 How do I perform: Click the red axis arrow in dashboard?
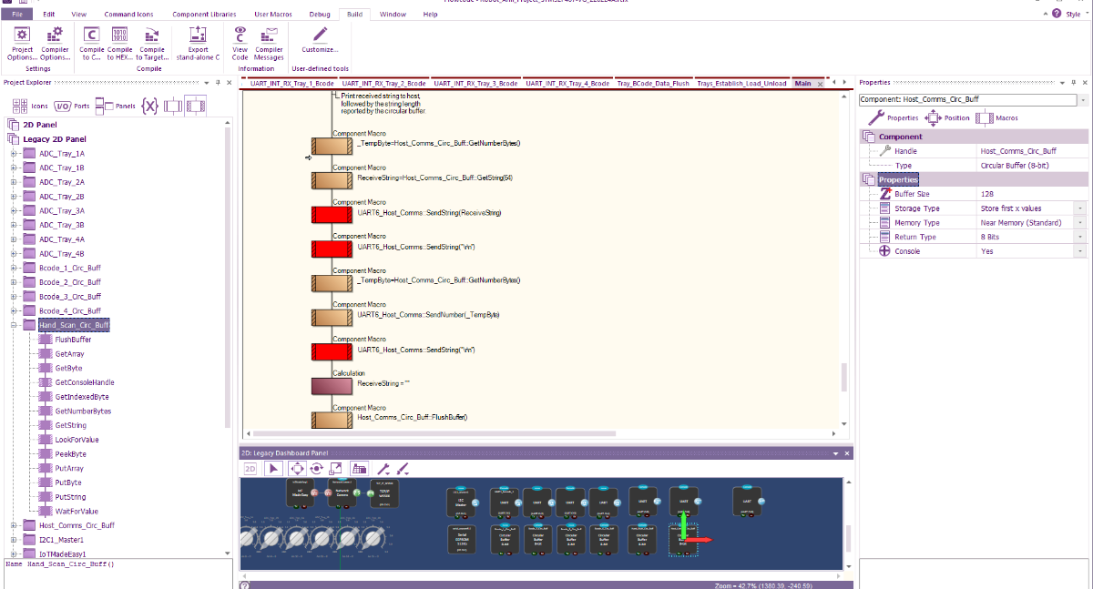pos(700,539)
